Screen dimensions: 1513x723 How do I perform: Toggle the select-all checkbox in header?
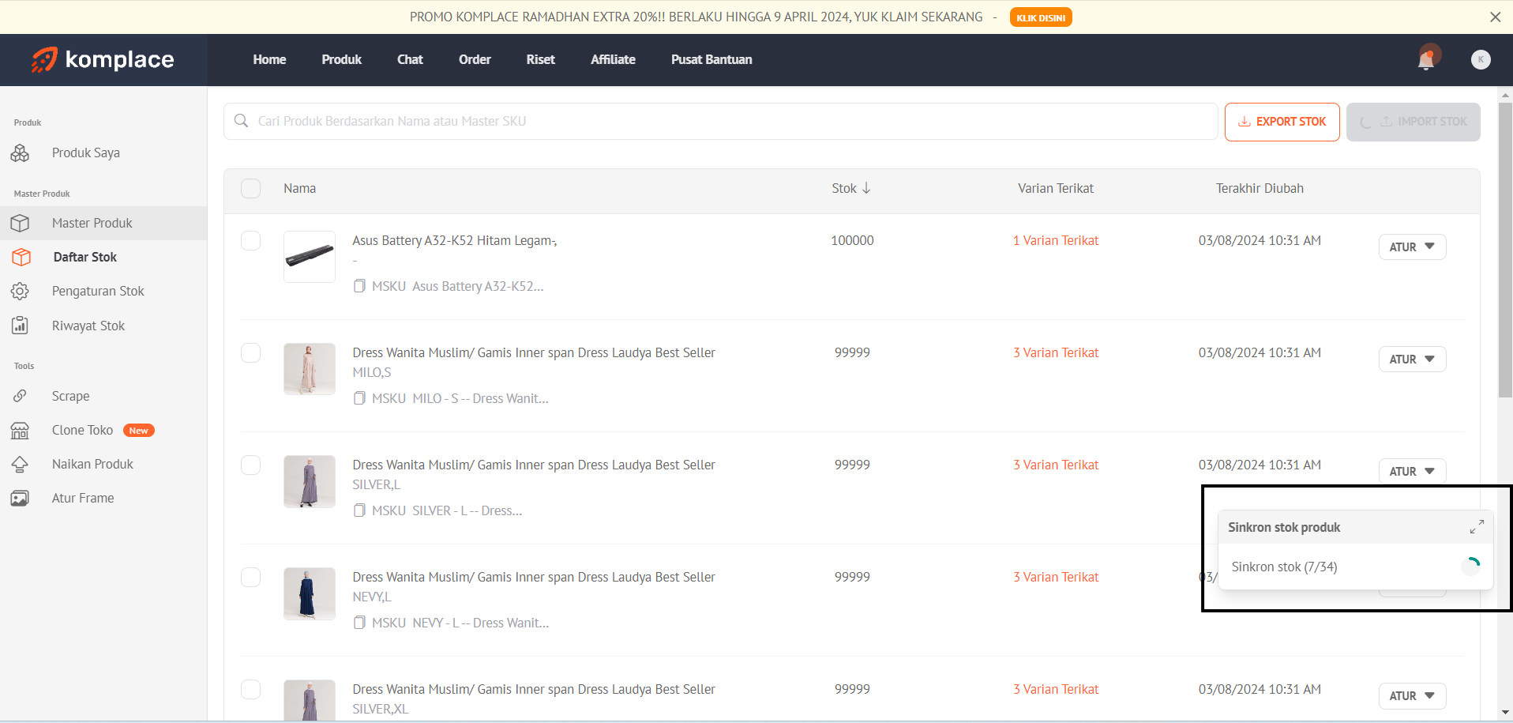[251, 188]
